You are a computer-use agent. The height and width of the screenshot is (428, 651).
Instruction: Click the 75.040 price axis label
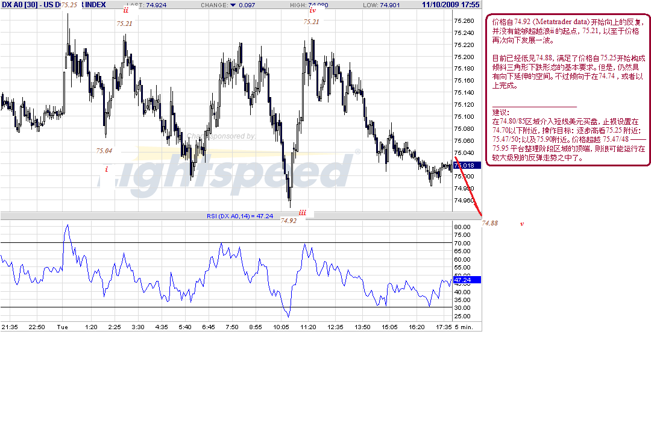pyautogui.click(x=464, y=153)
